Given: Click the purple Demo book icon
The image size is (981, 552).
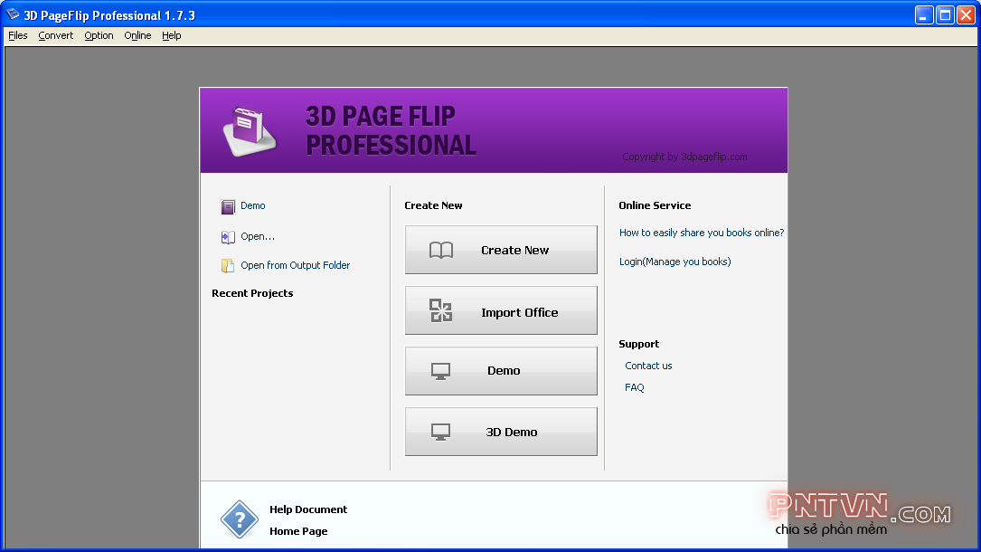Looking at the screenshot, I should coord(228,206).
